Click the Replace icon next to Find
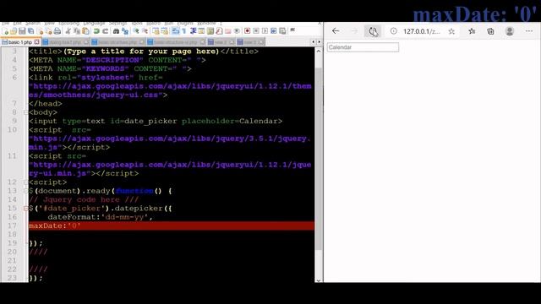 point(125,31)
